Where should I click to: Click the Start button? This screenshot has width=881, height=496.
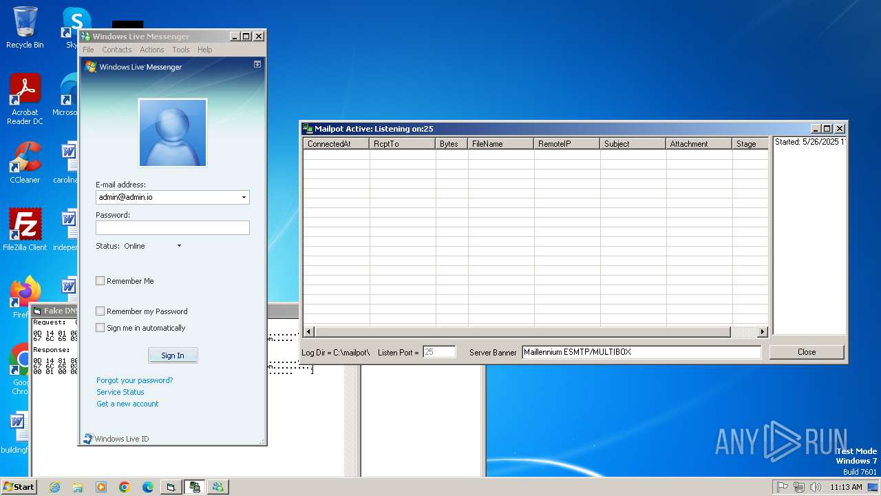point(19,487)
